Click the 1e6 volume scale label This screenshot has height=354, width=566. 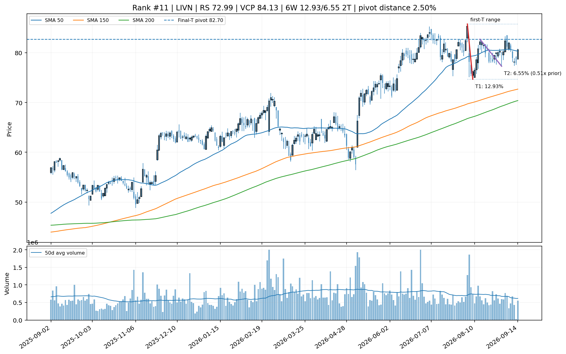[x=33, y=243]
